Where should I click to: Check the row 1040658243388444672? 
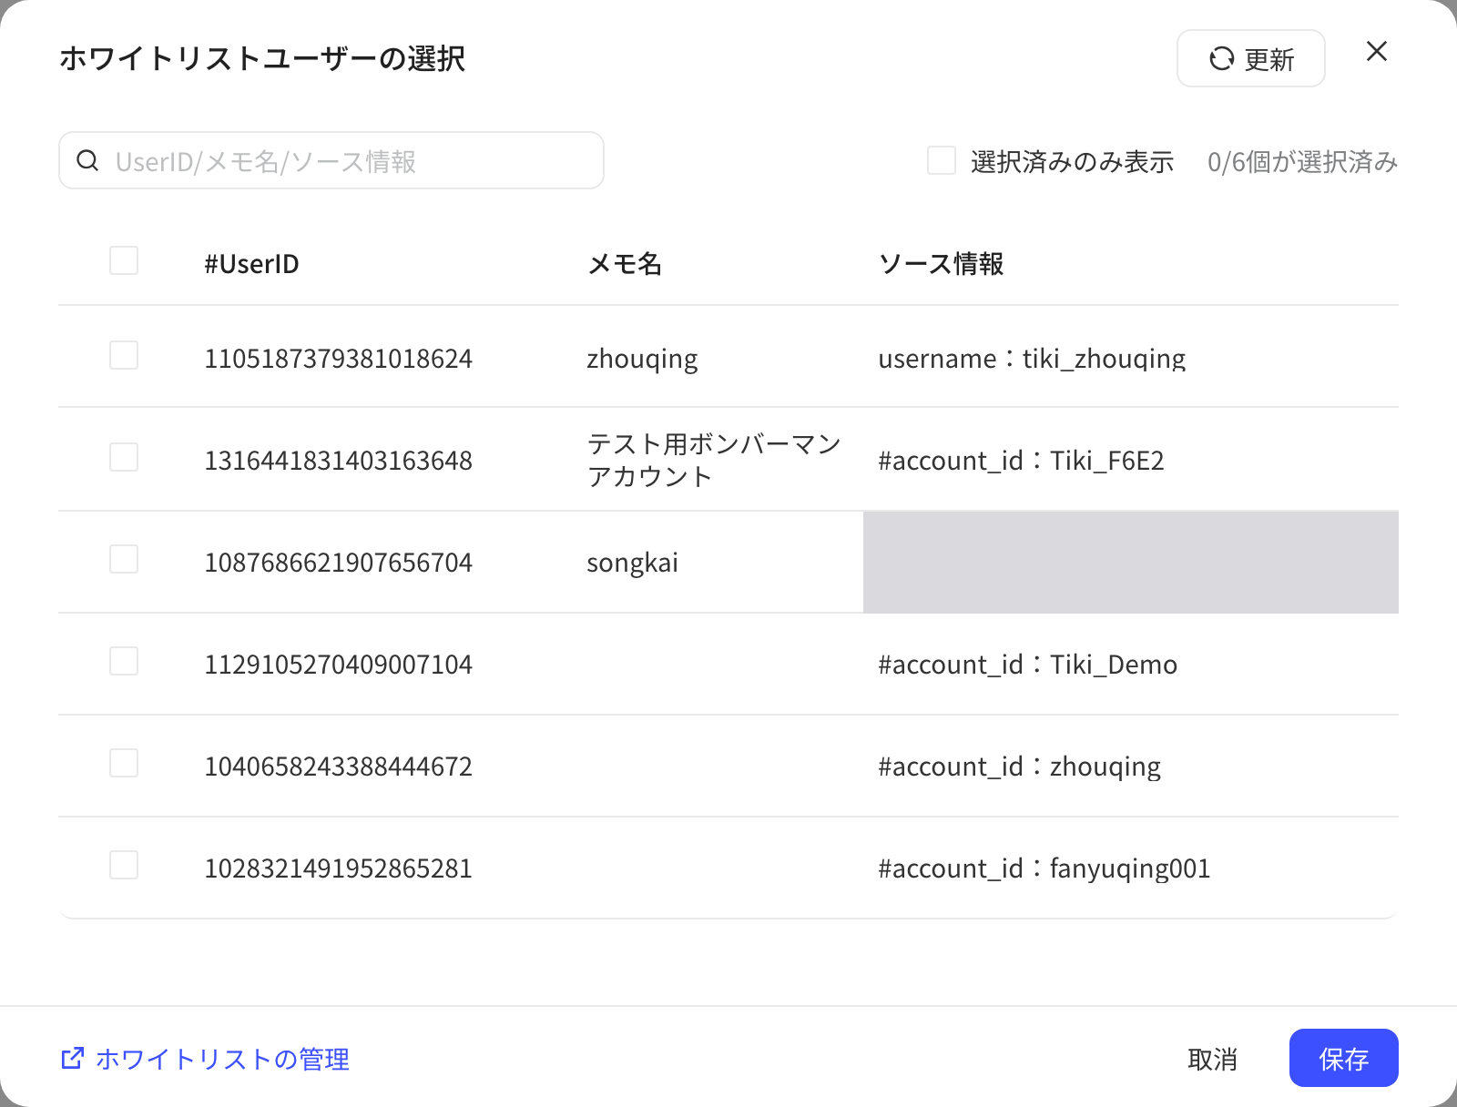124,763
